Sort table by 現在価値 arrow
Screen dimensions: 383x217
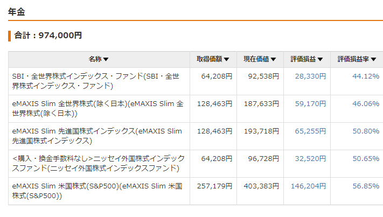click(x=273, y=59)
